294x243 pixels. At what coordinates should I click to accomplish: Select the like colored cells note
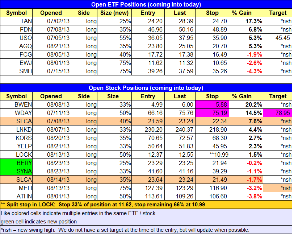pyautogui.click(x=146, y=213)
